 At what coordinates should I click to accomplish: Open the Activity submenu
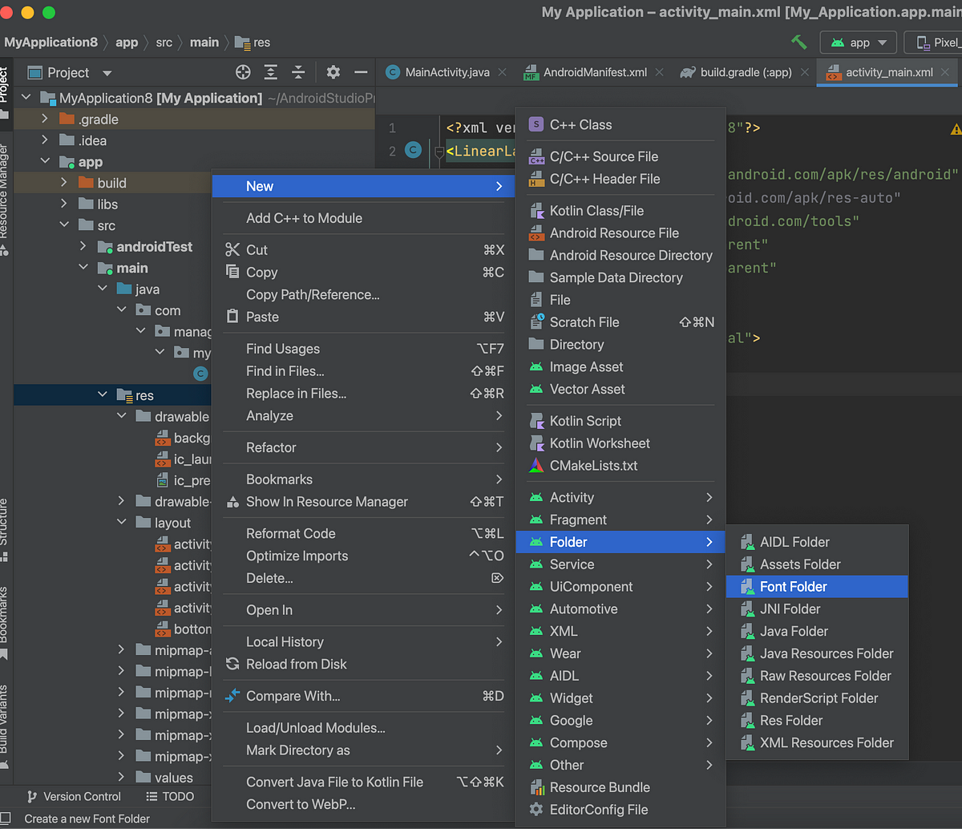620,498
